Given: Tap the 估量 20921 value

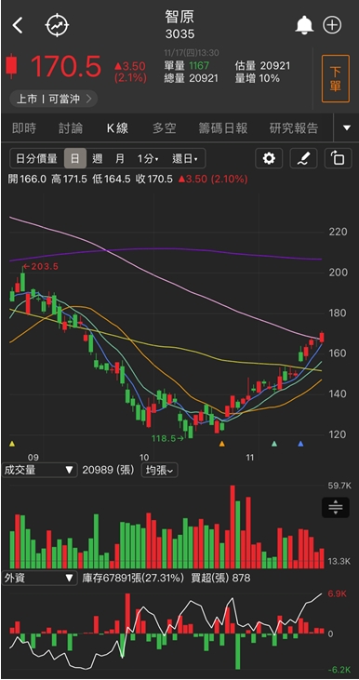Looking at the screenshot, I should pos(262,66).
